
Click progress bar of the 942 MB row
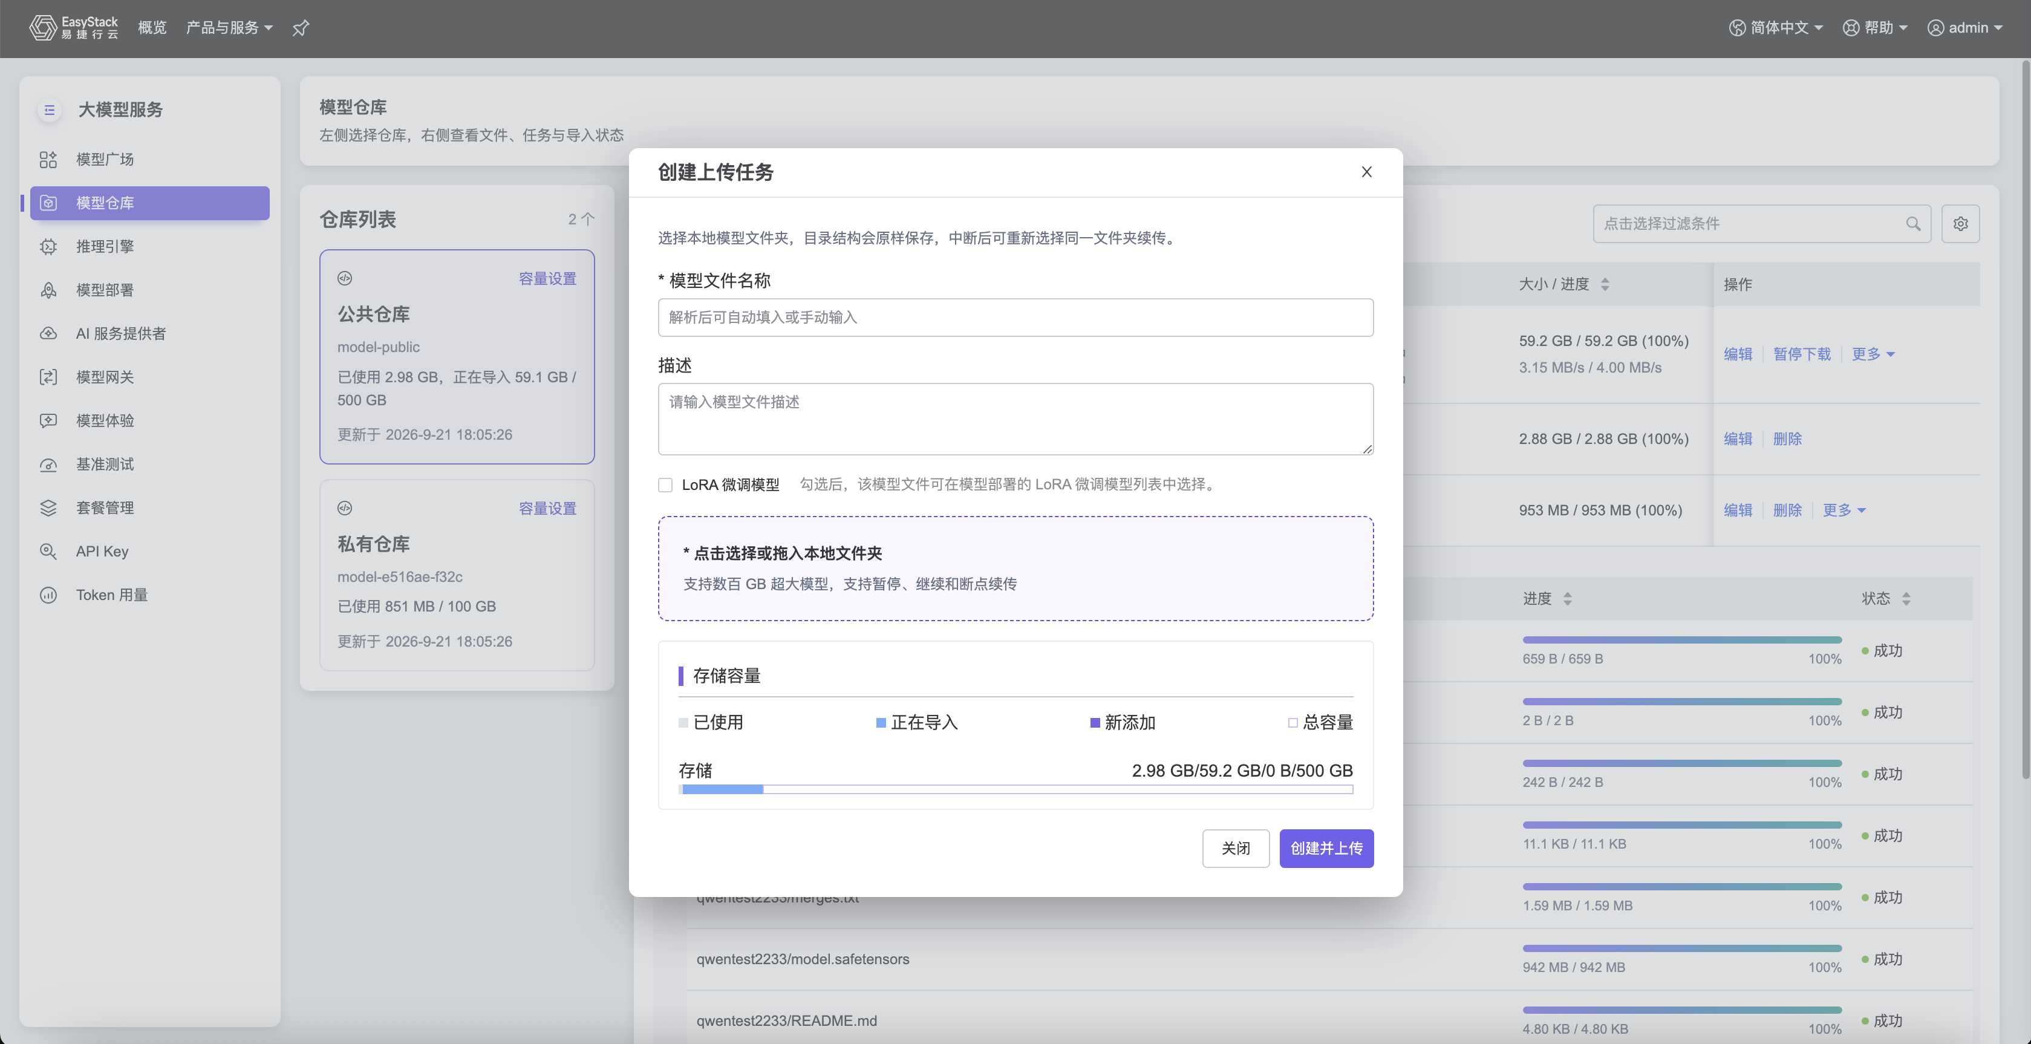1682,948
